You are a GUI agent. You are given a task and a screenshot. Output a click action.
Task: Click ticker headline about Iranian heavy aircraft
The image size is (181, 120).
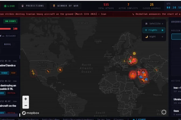53,14
